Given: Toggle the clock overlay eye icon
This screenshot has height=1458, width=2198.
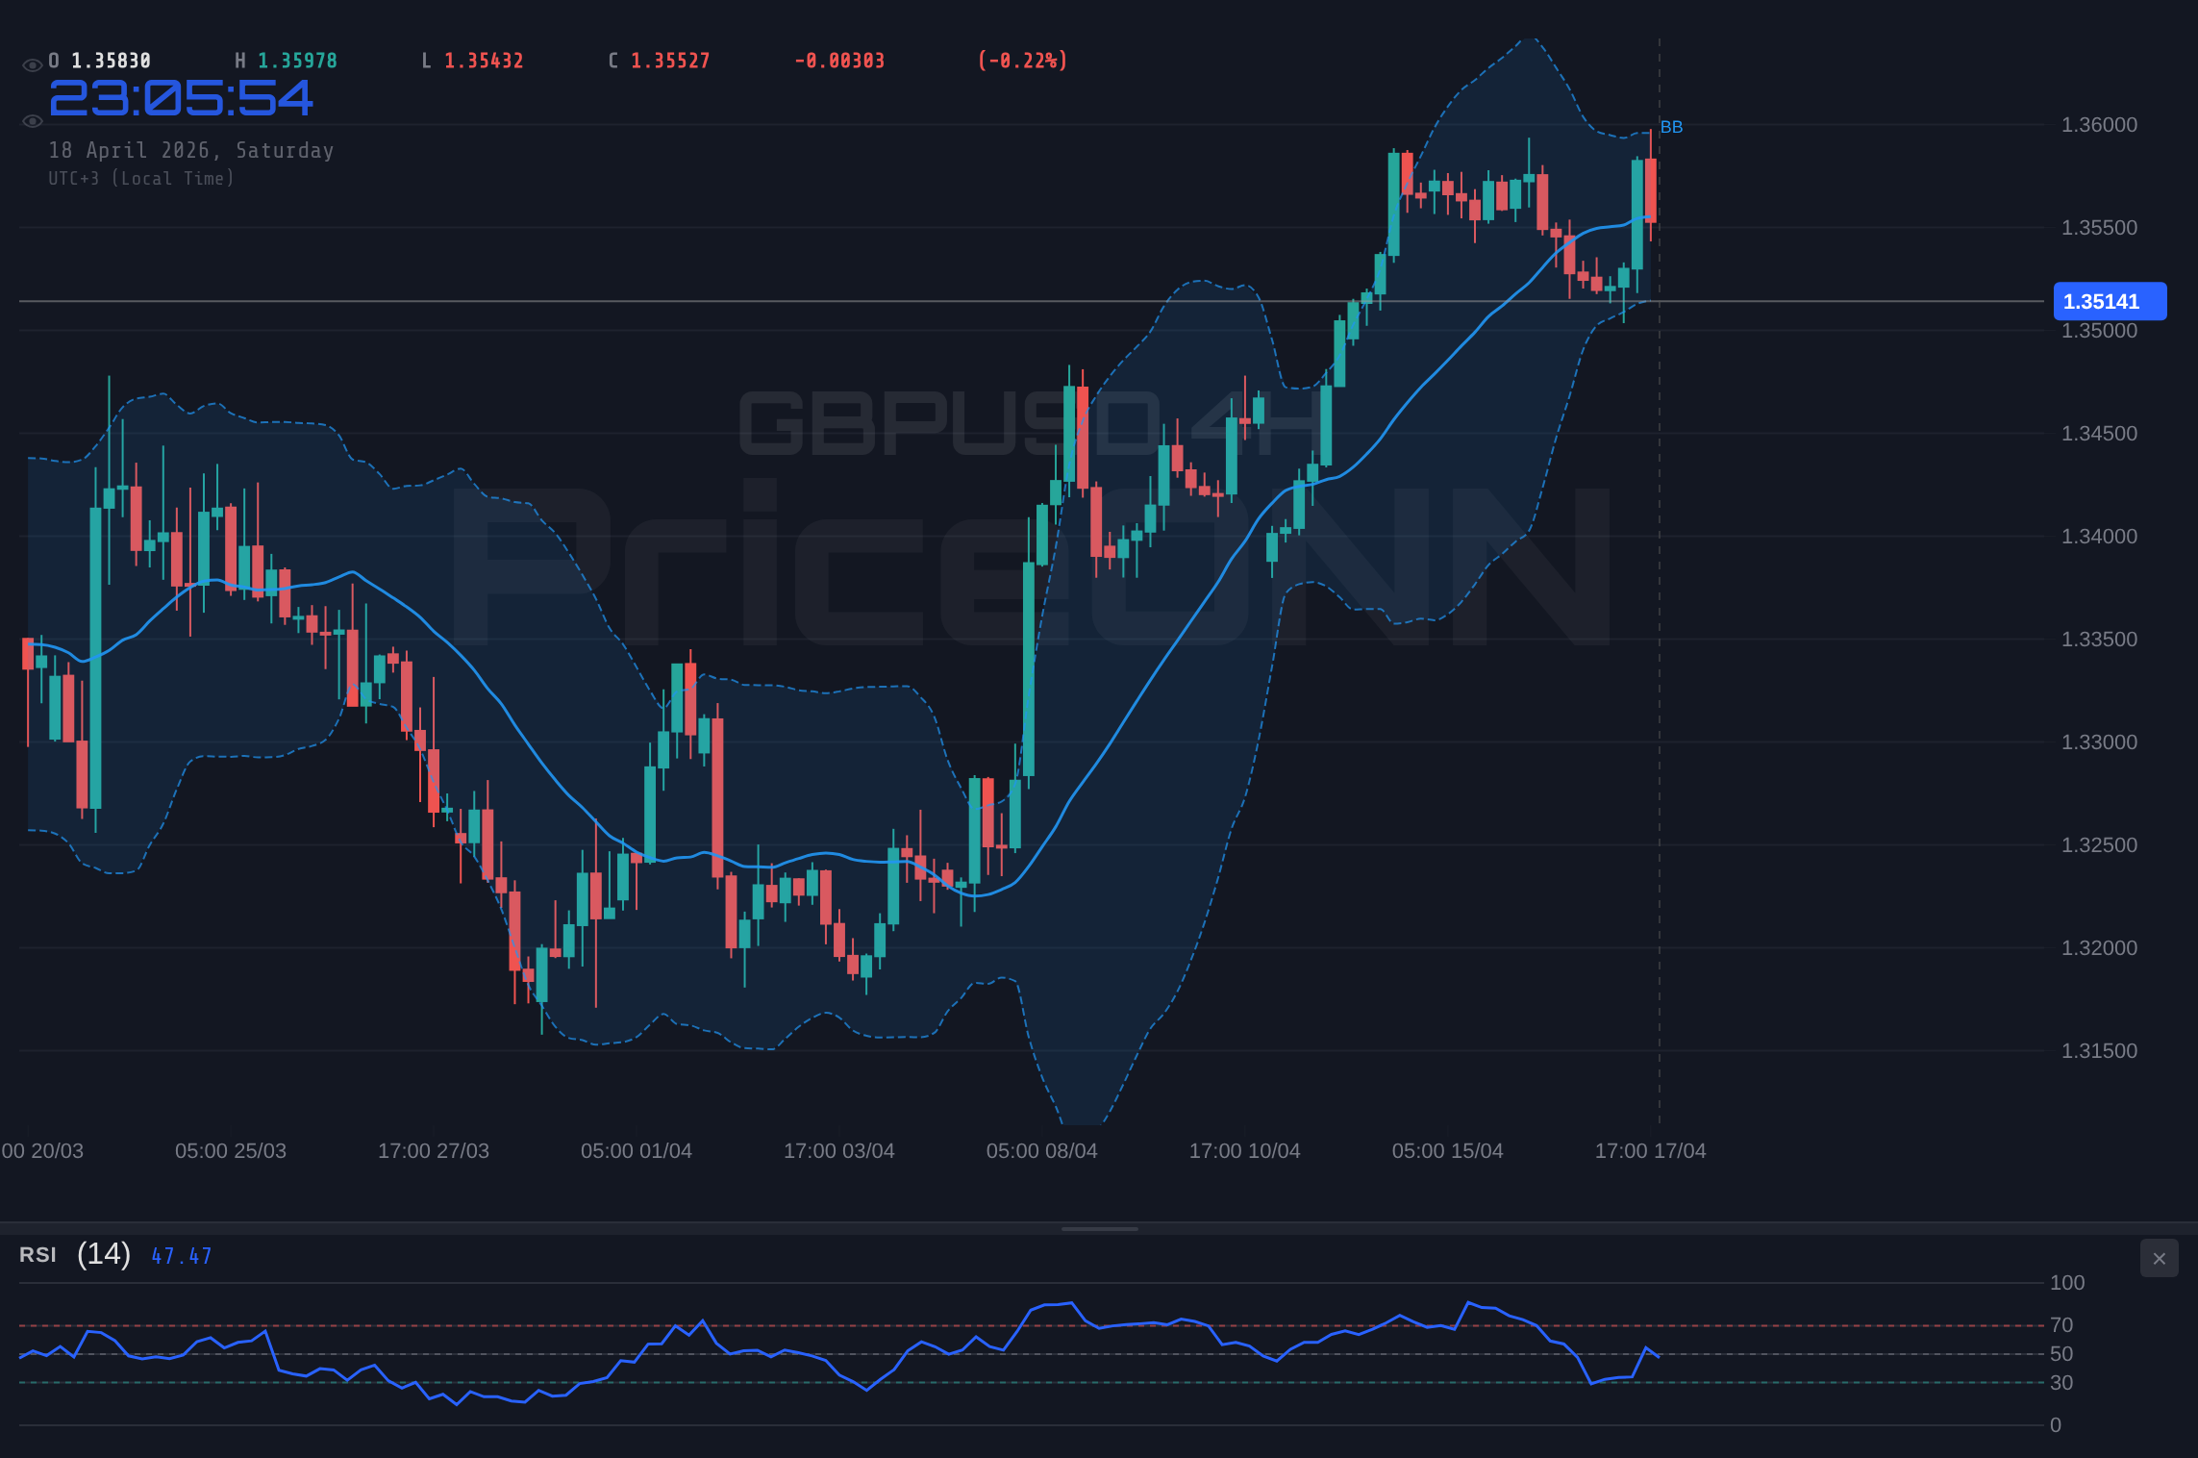Looking at the screenshot, I should (x=32, y=121).
